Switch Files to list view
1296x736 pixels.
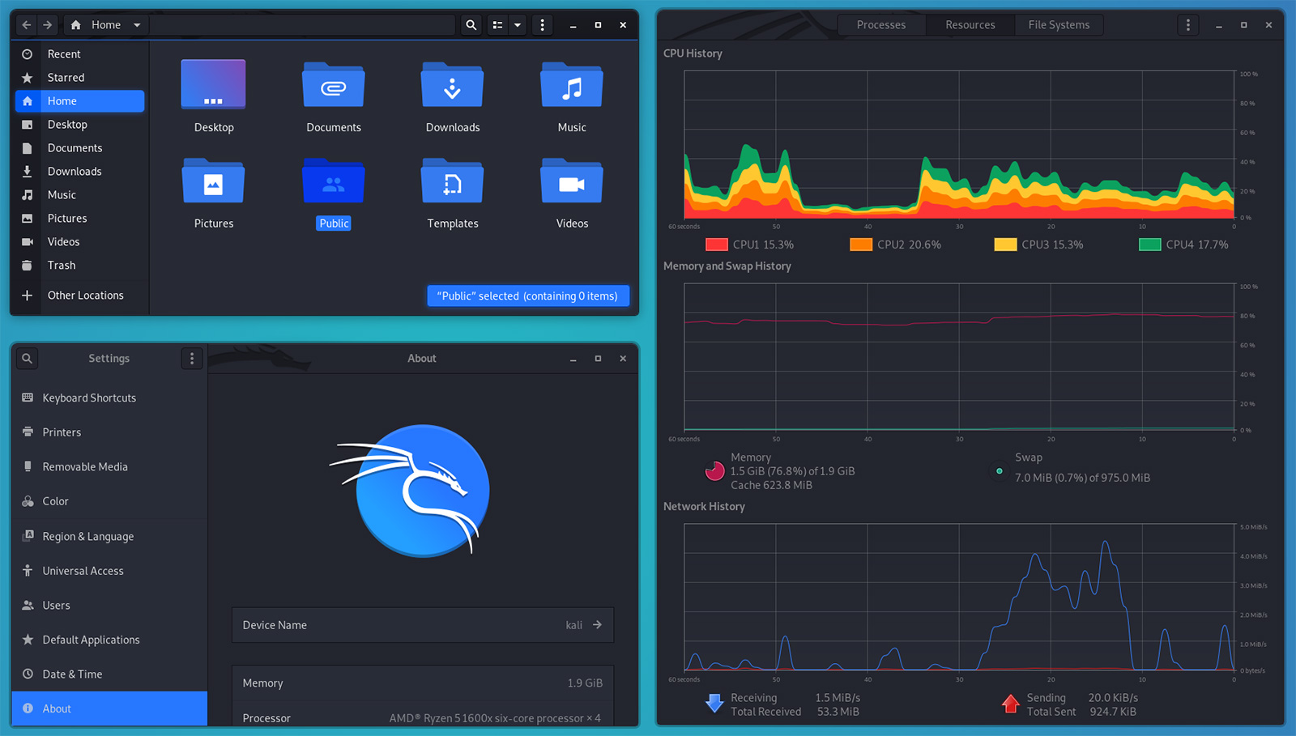[497, 24]
